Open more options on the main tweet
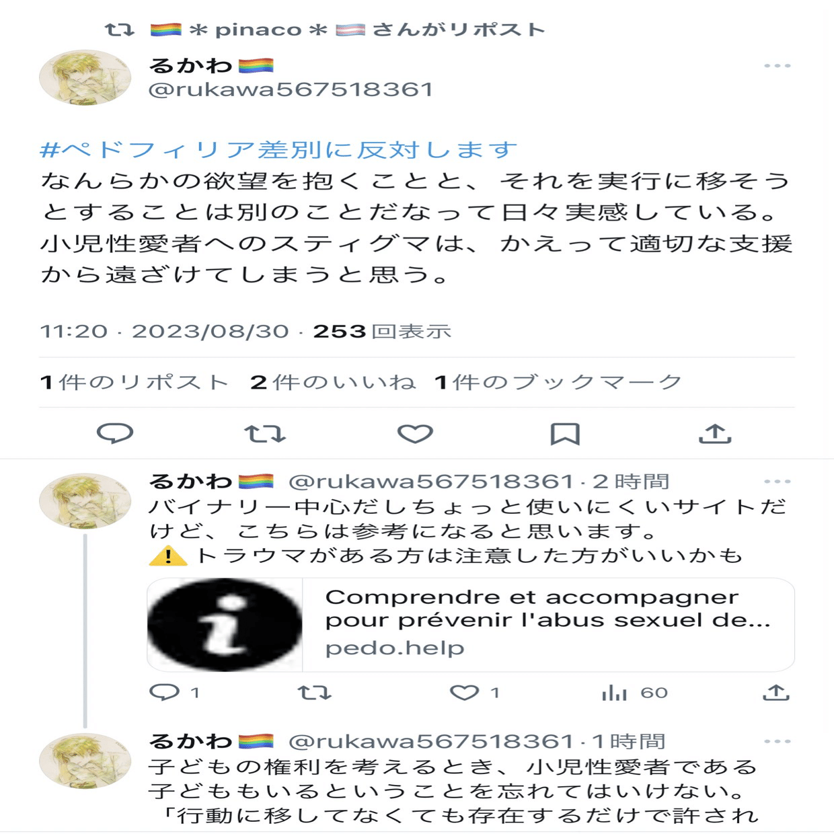Screen dimensions: 834x834 tap(778, 66)
